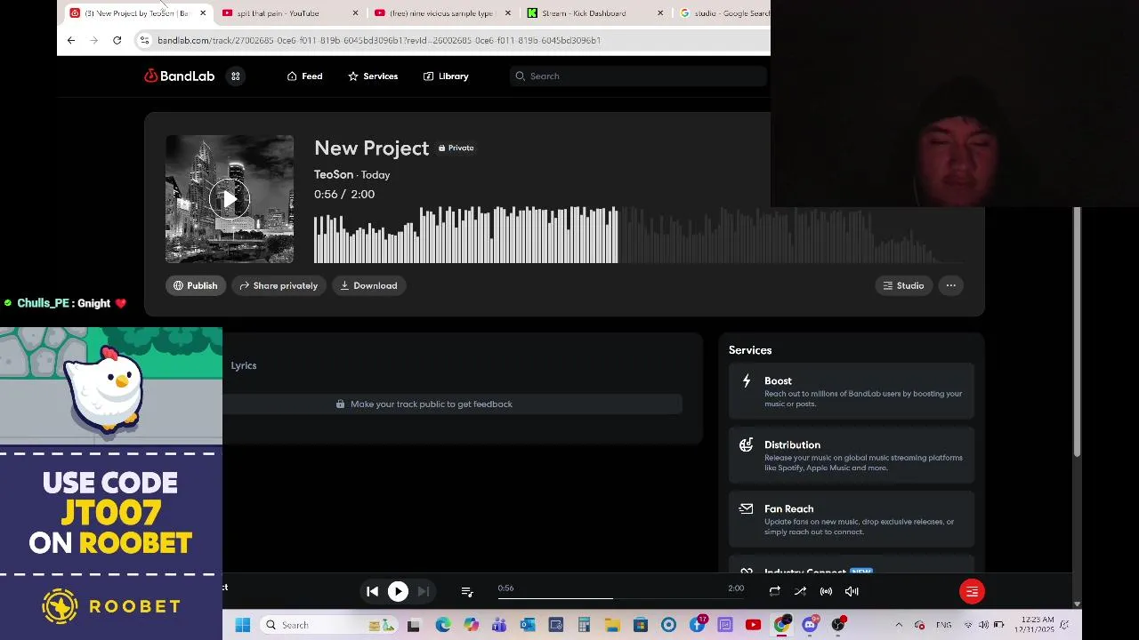
Task: Switch to nine vicious sample type tab
Action: tap(442, 12)
